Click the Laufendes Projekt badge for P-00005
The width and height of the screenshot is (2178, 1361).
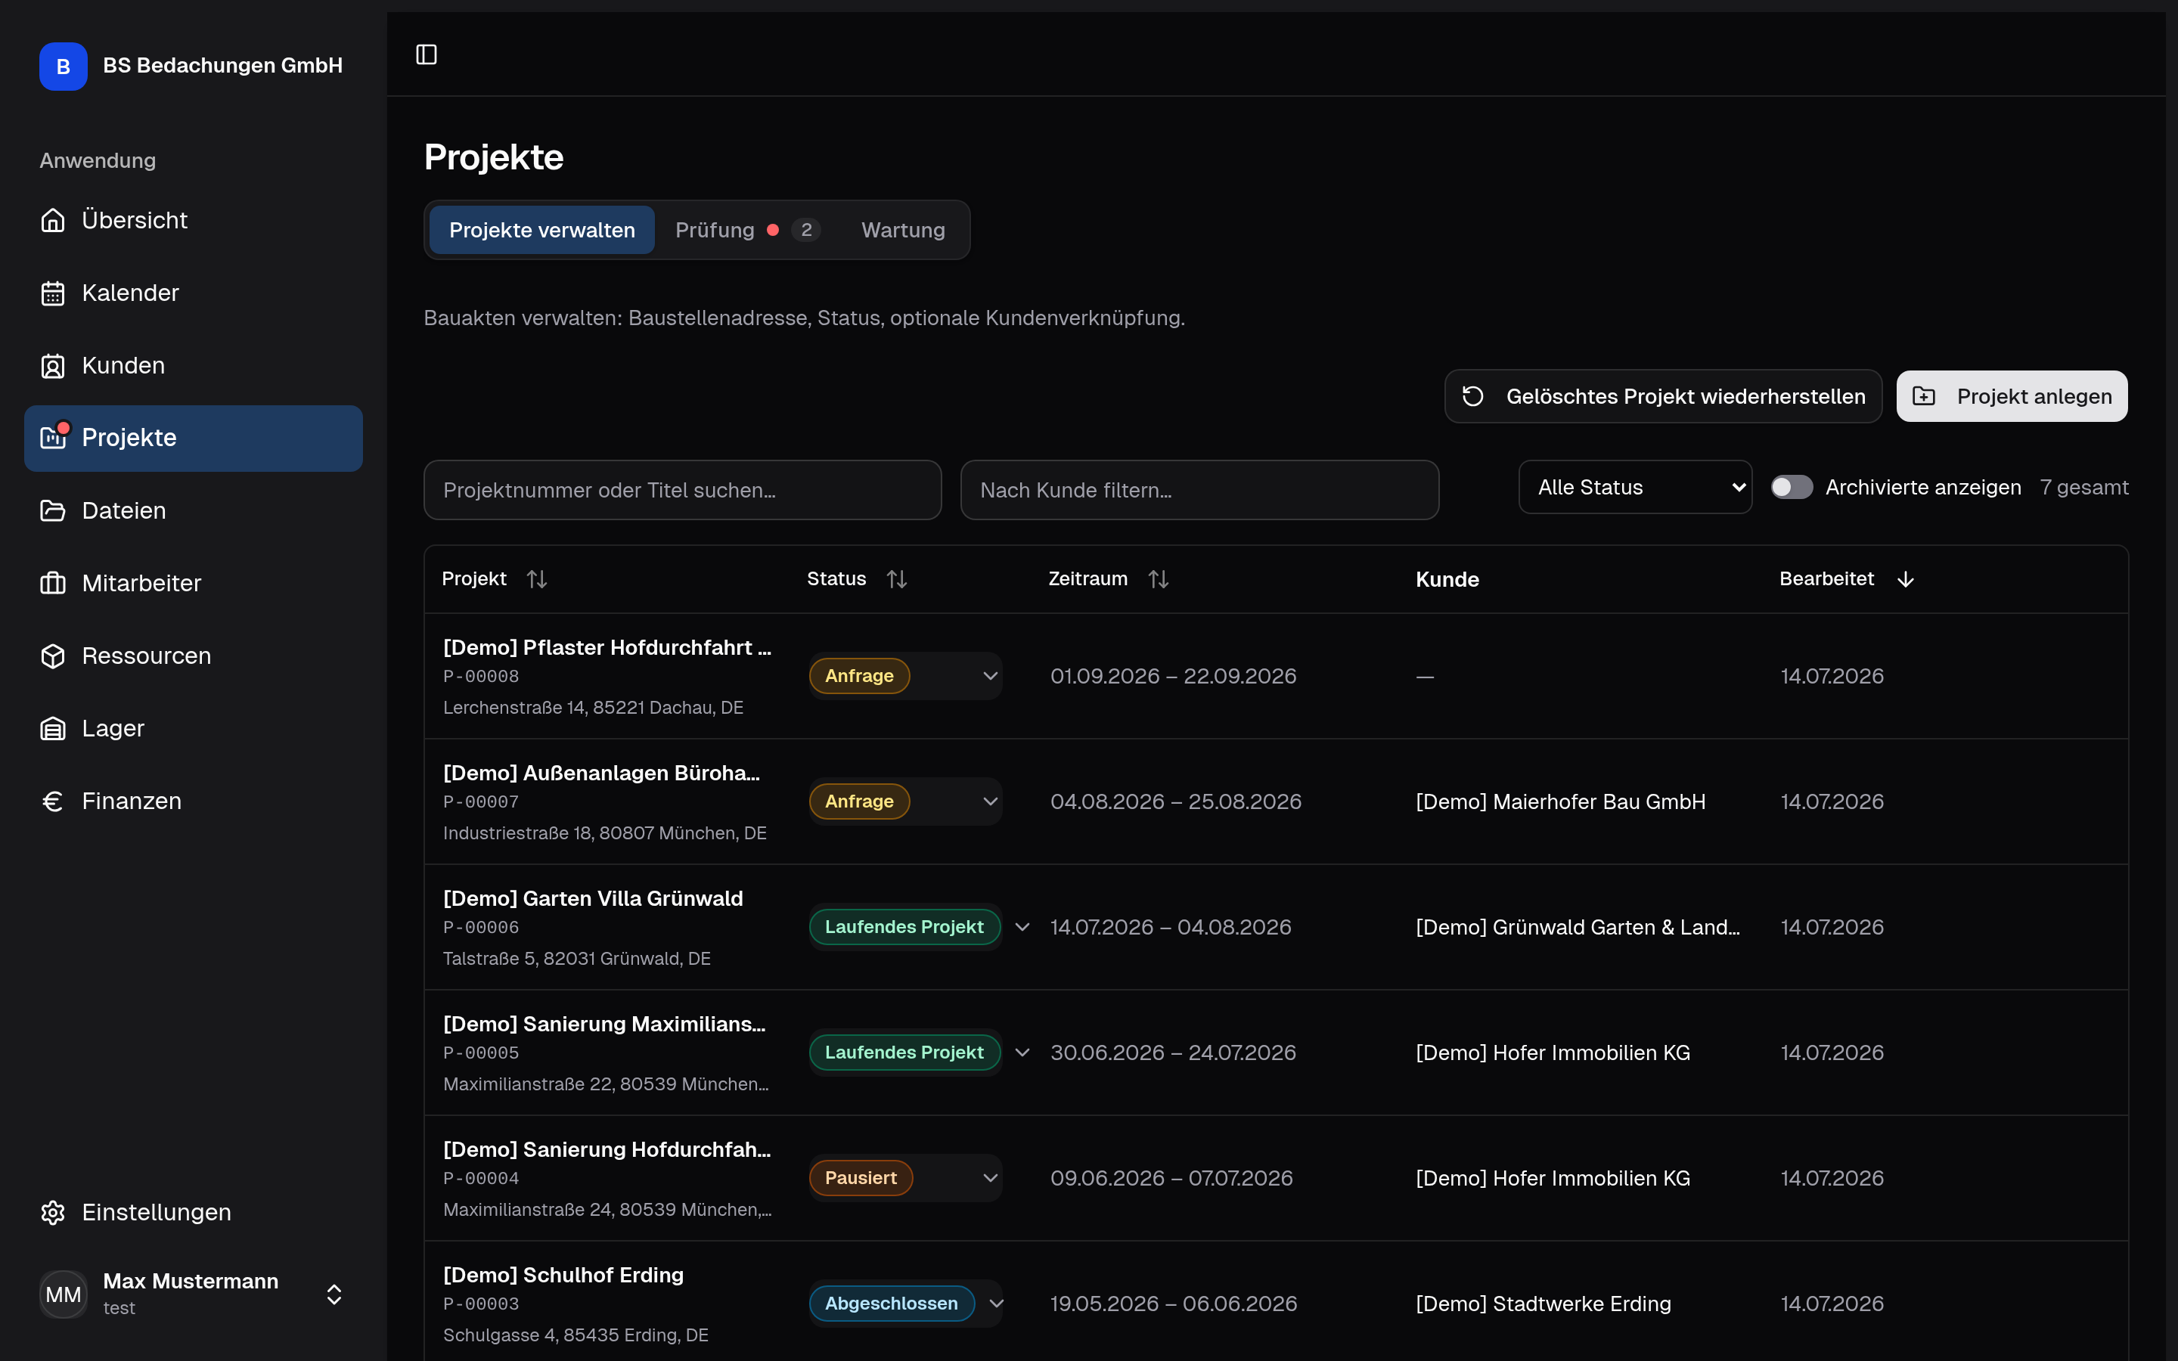click(904, 1053)
